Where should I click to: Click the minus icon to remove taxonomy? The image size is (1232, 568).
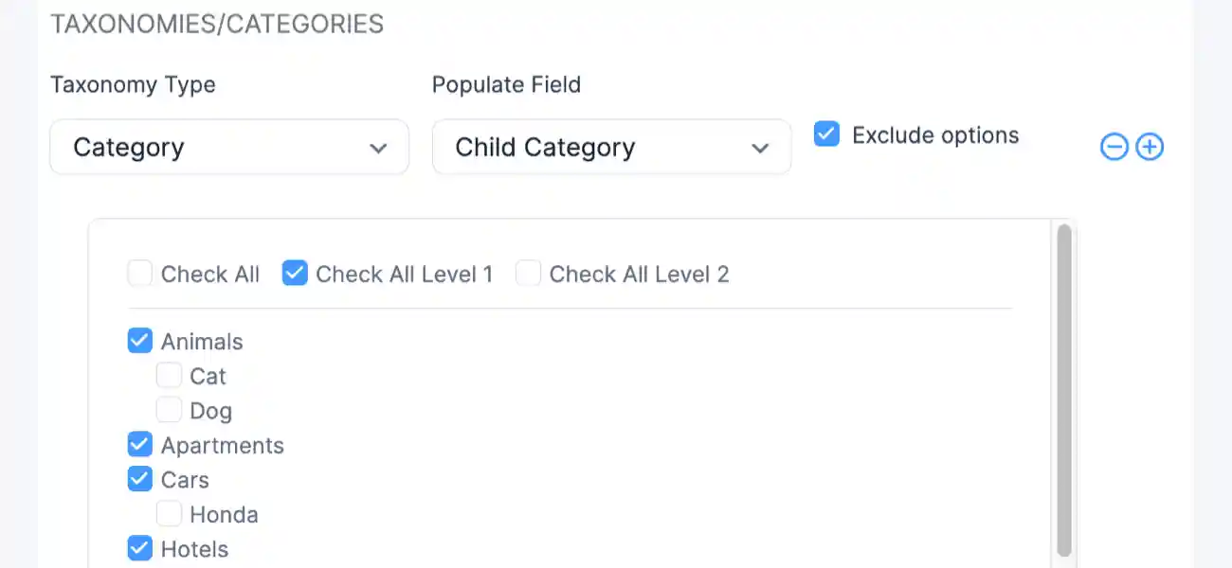coord(1114,147)
